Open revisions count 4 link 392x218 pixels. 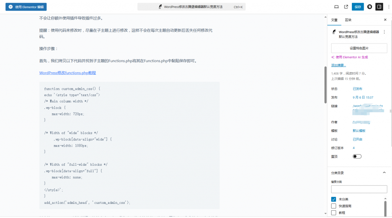pyautogui.click(x=354, y=148)
